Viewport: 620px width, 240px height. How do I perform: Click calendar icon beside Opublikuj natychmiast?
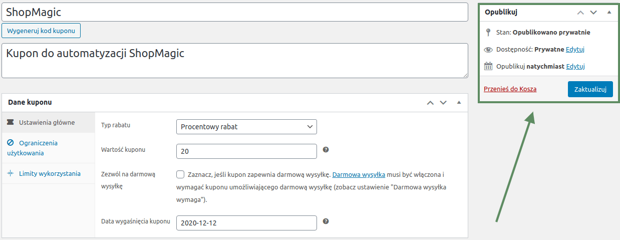[x=488, y=66]
